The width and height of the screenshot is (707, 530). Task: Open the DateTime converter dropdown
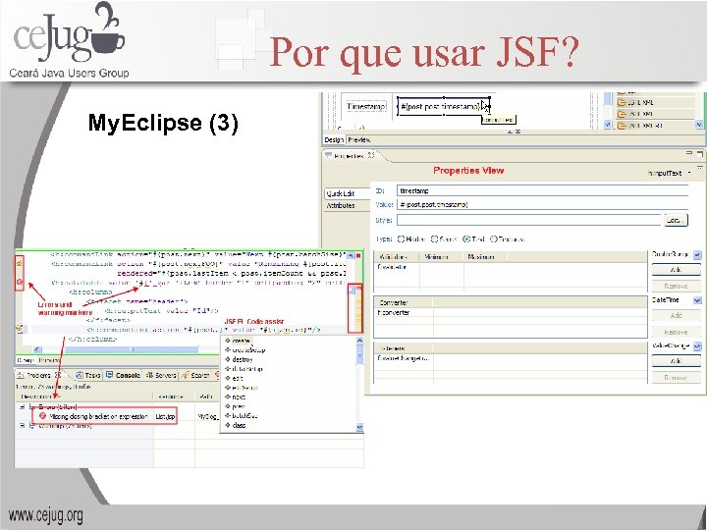(x=697, y=300)
